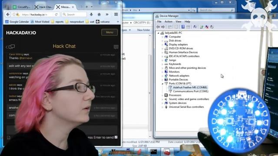Open the wat bookmark folder
The height and width of the screenshot is (156, 278).
click(x=90, y=22)
